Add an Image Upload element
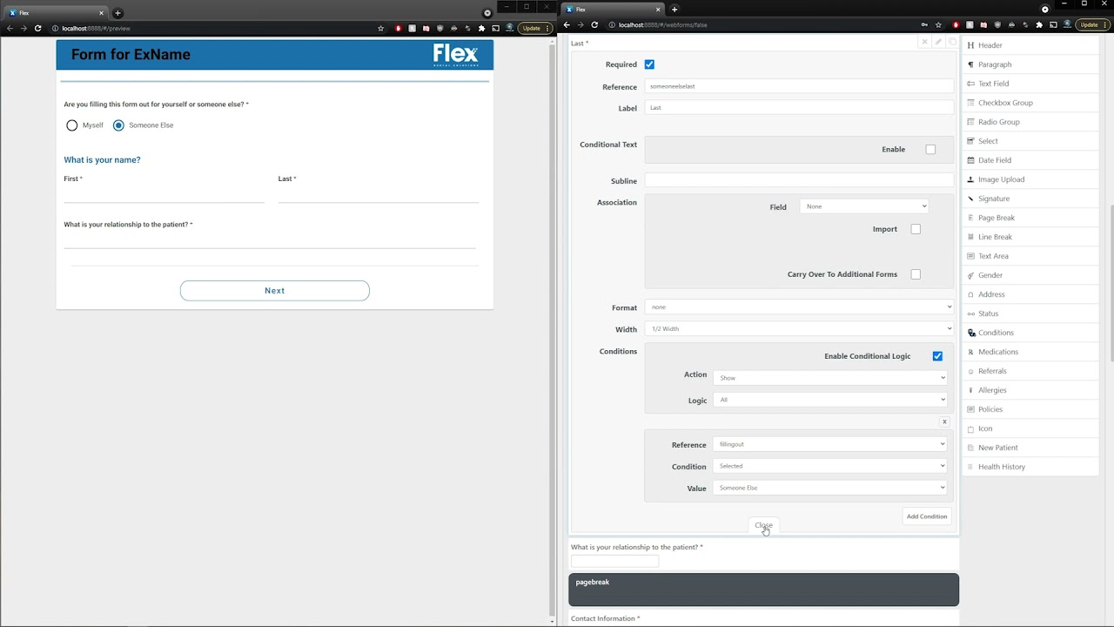Image resolution: width=1114 pixels, height=627 pixels. (x=1031, y=179)
